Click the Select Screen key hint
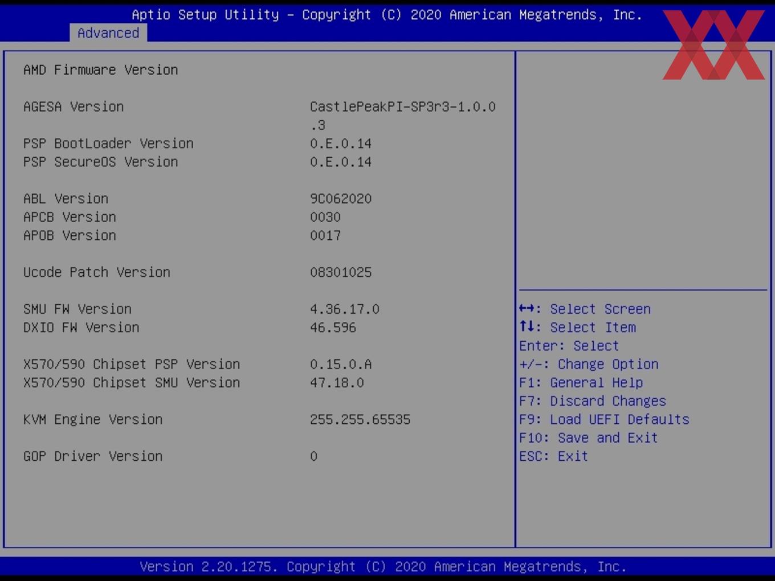Image resolution: width=775 pixels, height=581 pixels. click(585, 309)
